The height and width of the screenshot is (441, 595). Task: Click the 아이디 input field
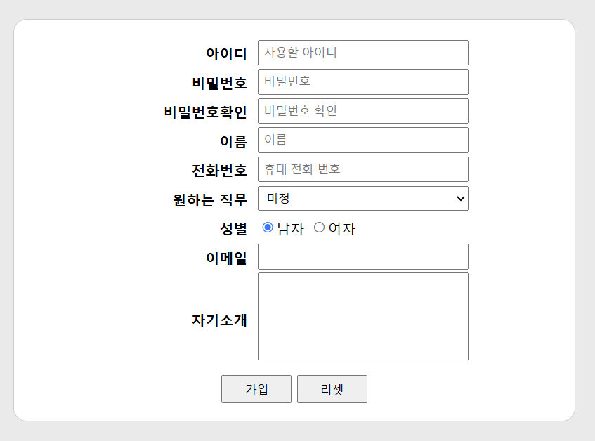point(363,53)
